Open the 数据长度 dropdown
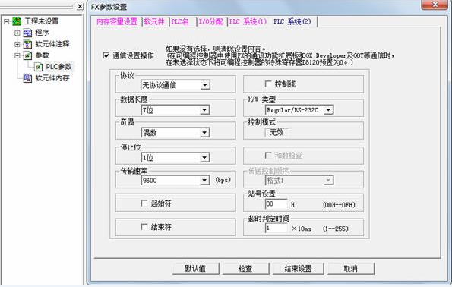Screen dimensions: 452x287 point(204,110)
